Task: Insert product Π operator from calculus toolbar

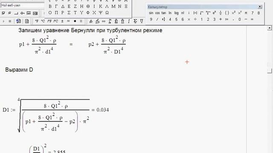Action: pyautogui.click(x=141, y=21)
